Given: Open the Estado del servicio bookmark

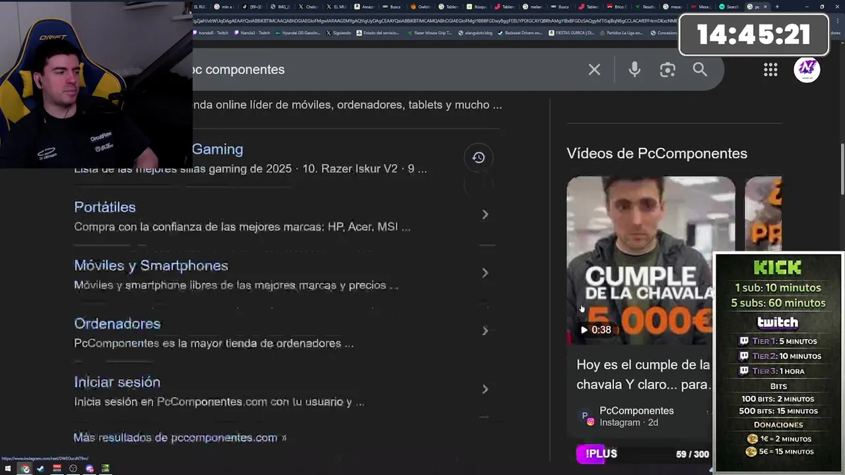Looking at the screenshot, I should pyautogui.click(x=379, y=32).
